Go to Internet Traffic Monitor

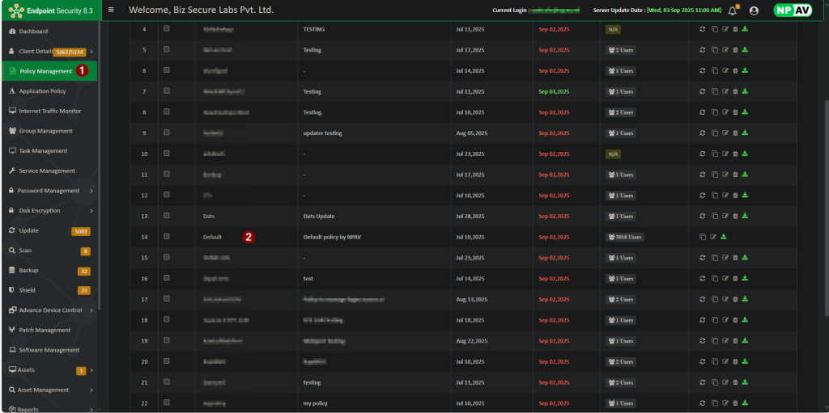[x=49, y=111]
